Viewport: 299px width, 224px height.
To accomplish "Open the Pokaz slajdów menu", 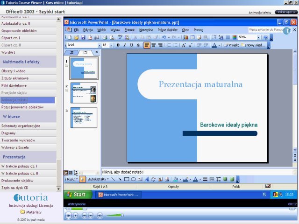I will point(167,30).
